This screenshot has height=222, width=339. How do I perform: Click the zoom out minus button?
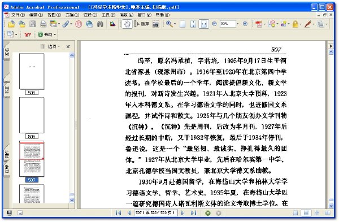click(x=214, y=24)
